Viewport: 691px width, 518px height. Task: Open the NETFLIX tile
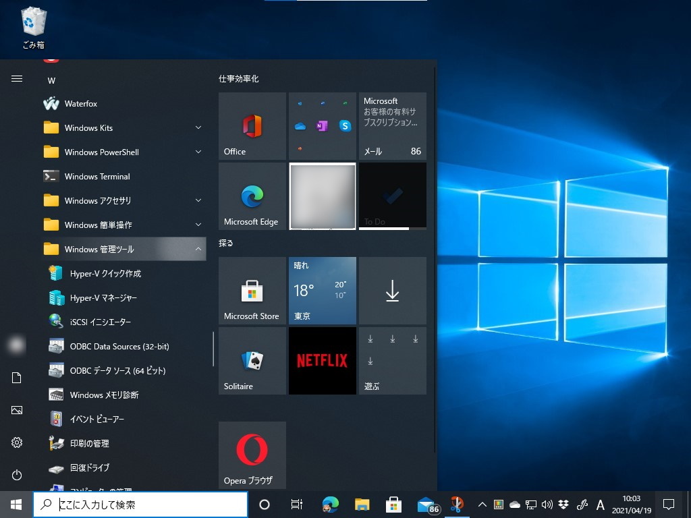[322, 360]
